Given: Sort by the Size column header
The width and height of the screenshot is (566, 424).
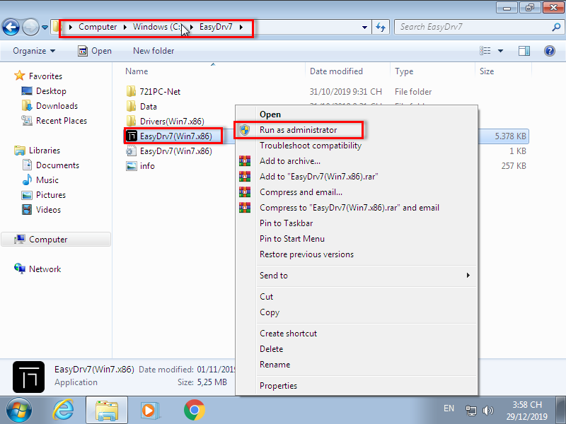Looking at the screenshot, I should 487,71.
